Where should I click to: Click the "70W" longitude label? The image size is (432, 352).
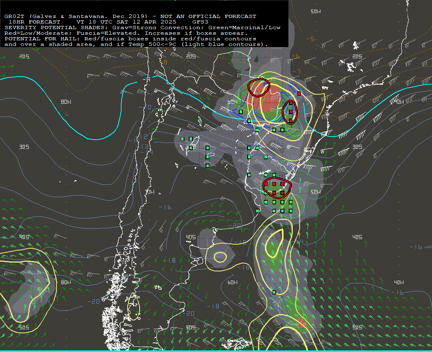[x=150, y=192]
